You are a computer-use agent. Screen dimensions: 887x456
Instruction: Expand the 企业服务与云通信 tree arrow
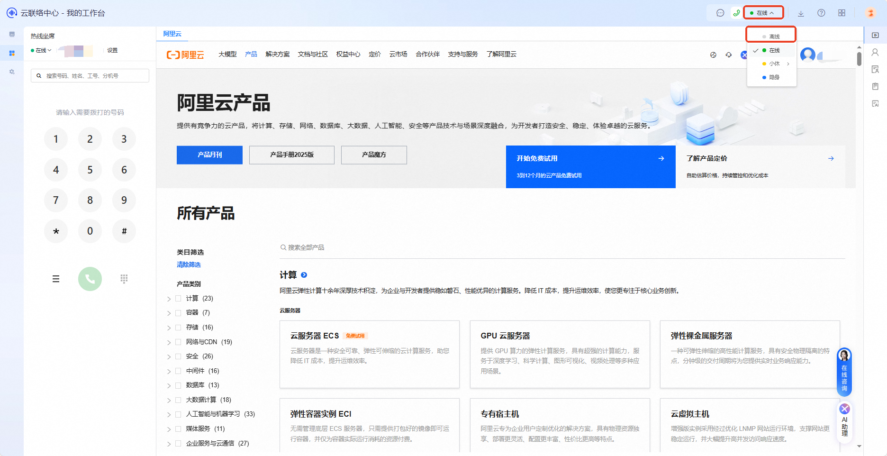tap(169, 444)
